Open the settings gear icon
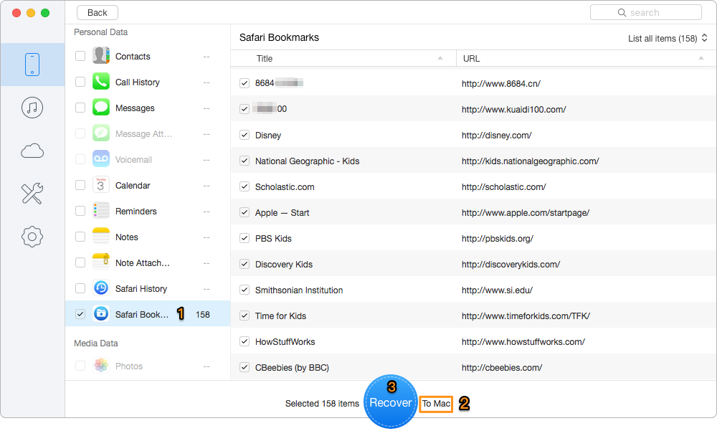Image resolution: width=717 pixels, height=436 pixels. 32,237
